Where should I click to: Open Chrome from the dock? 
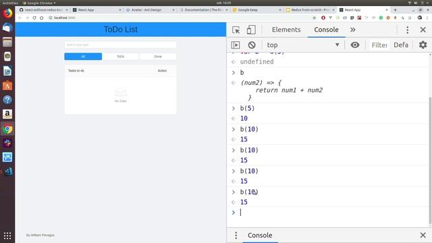pos(7,129)
